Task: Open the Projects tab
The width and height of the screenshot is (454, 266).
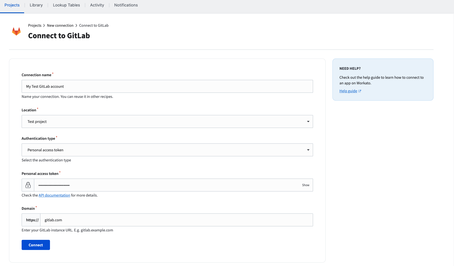Action: click(12, 5)
